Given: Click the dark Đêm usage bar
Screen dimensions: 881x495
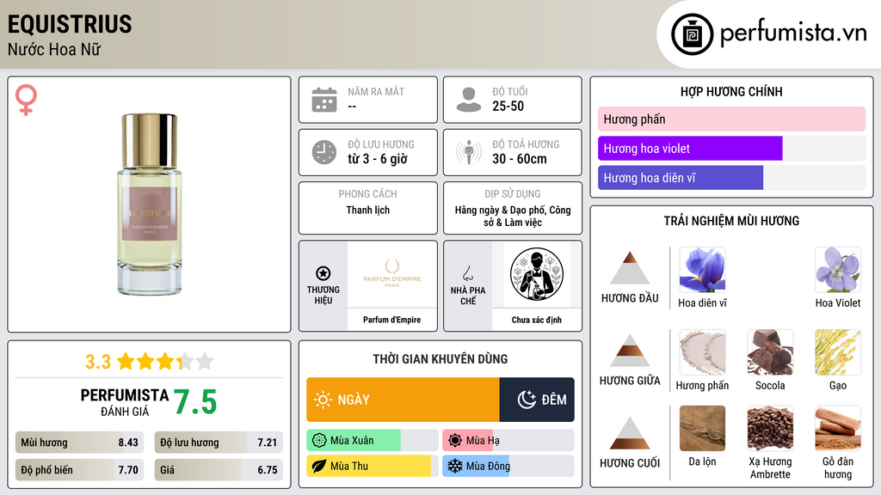Looking at the screenshot, I should tap(537, 400).
